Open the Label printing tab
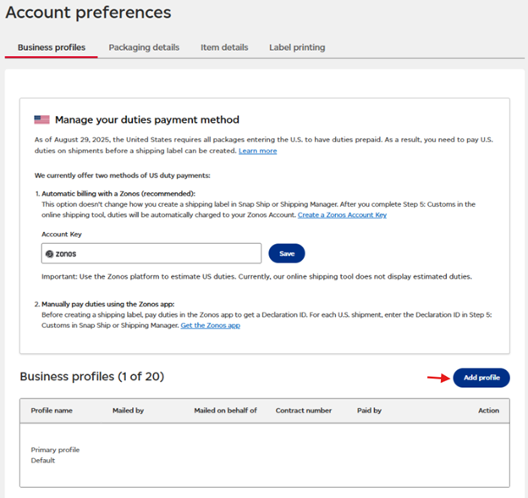Image resolution: width=528 pixels, height=498 pixels. pyautogui.click(x=297, y=47)
